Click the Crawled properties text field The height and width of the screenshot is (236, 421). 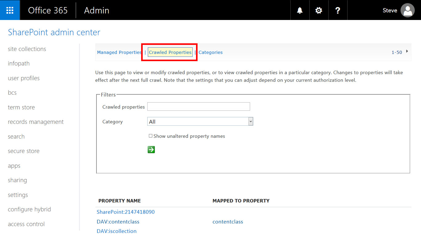[198, 107]
